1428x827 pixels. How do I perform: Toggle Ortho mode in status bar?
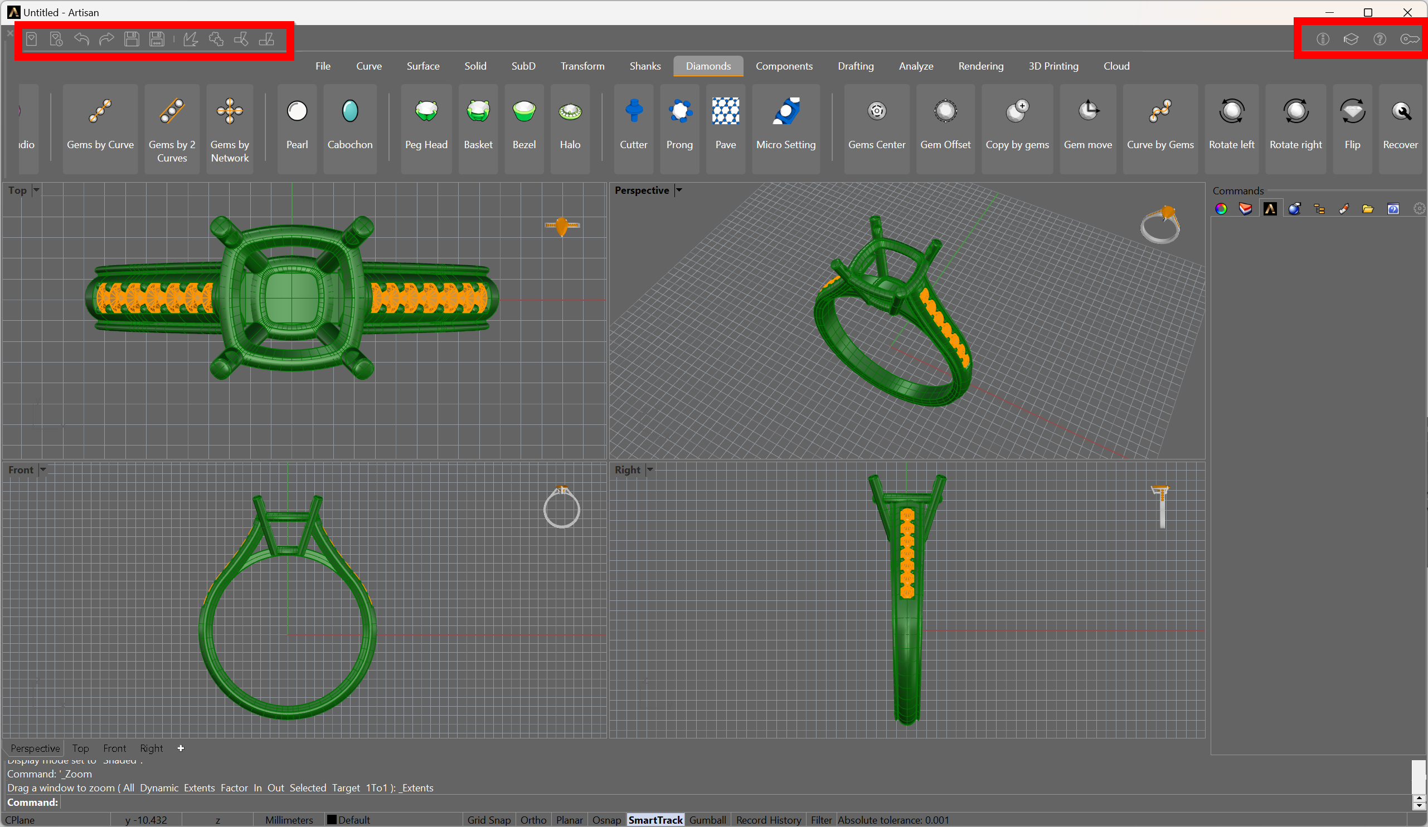pos(533,820)
